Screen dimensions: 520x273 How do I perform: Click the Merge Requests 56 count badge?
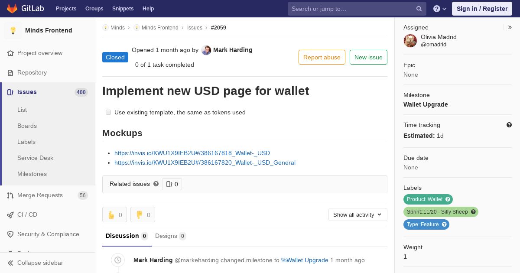tap(83, 195)
